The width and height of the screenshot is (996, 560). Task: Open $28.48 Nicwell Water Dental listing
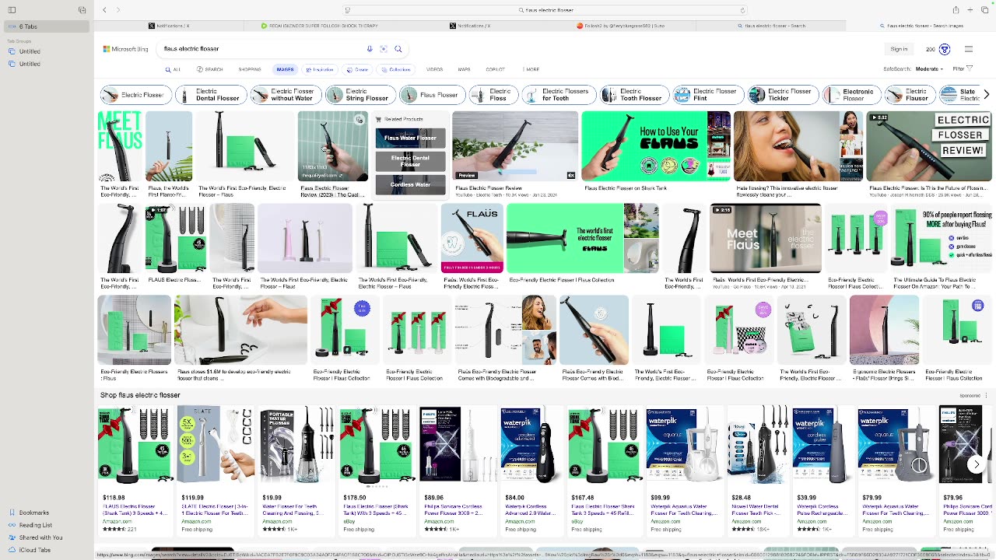pos(757,470)
